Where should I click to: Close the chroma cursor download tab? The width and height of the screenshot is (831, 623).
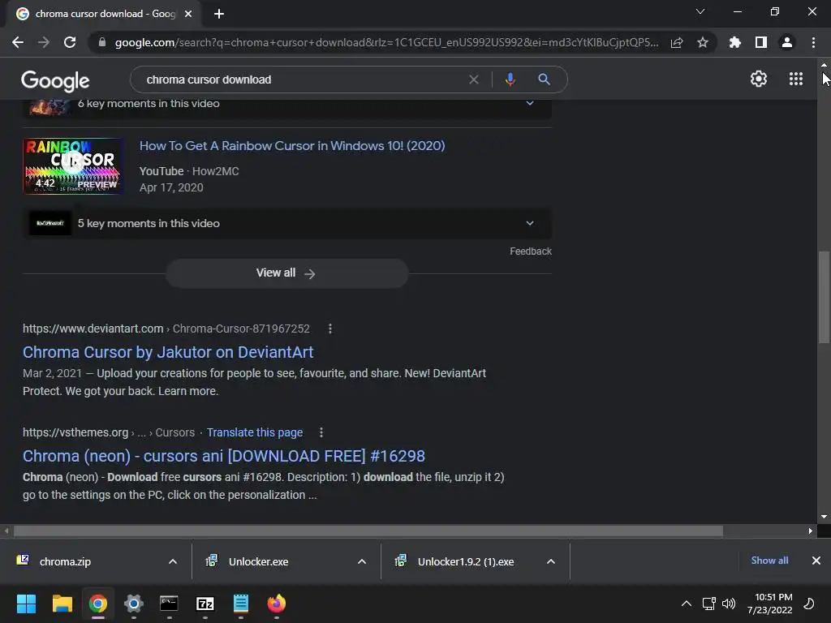coord(188,14)
